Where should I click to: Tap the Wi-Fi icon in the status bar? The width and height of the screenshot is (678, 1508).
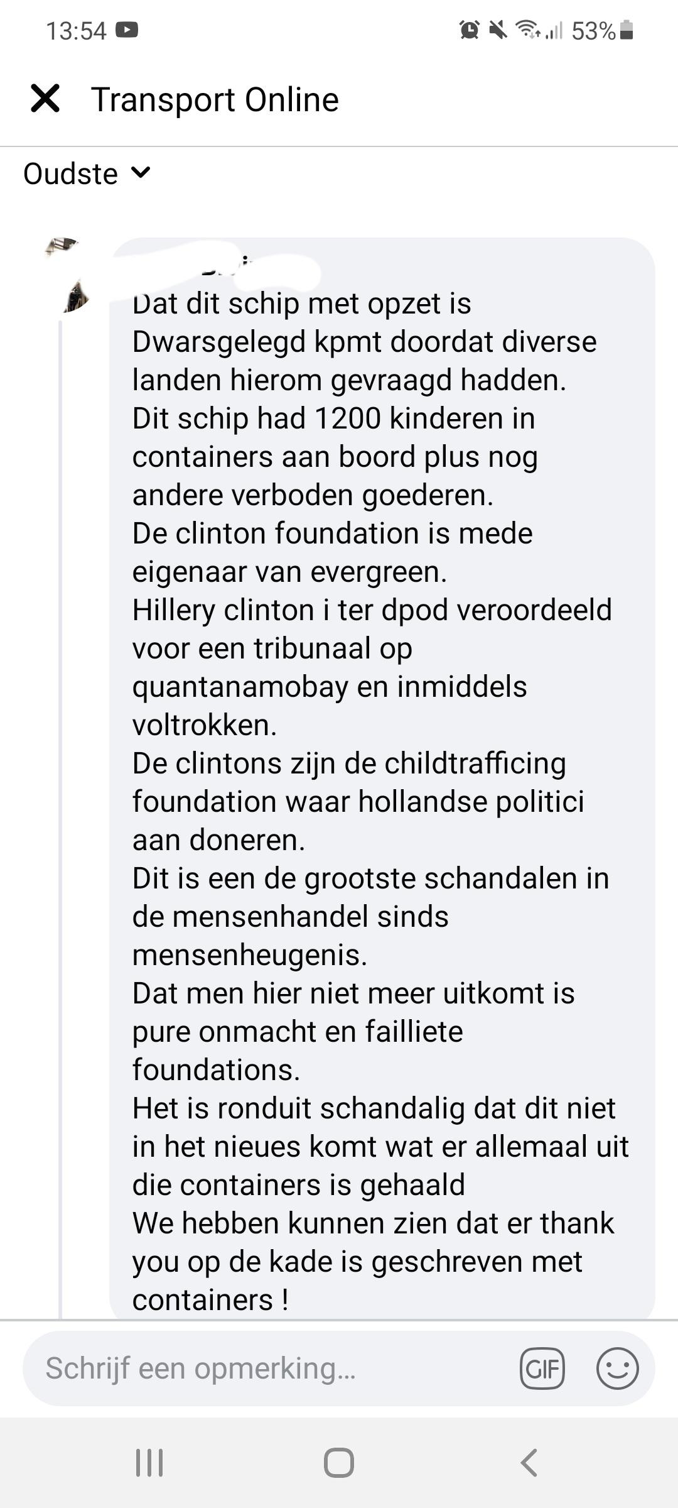point(527,28)
